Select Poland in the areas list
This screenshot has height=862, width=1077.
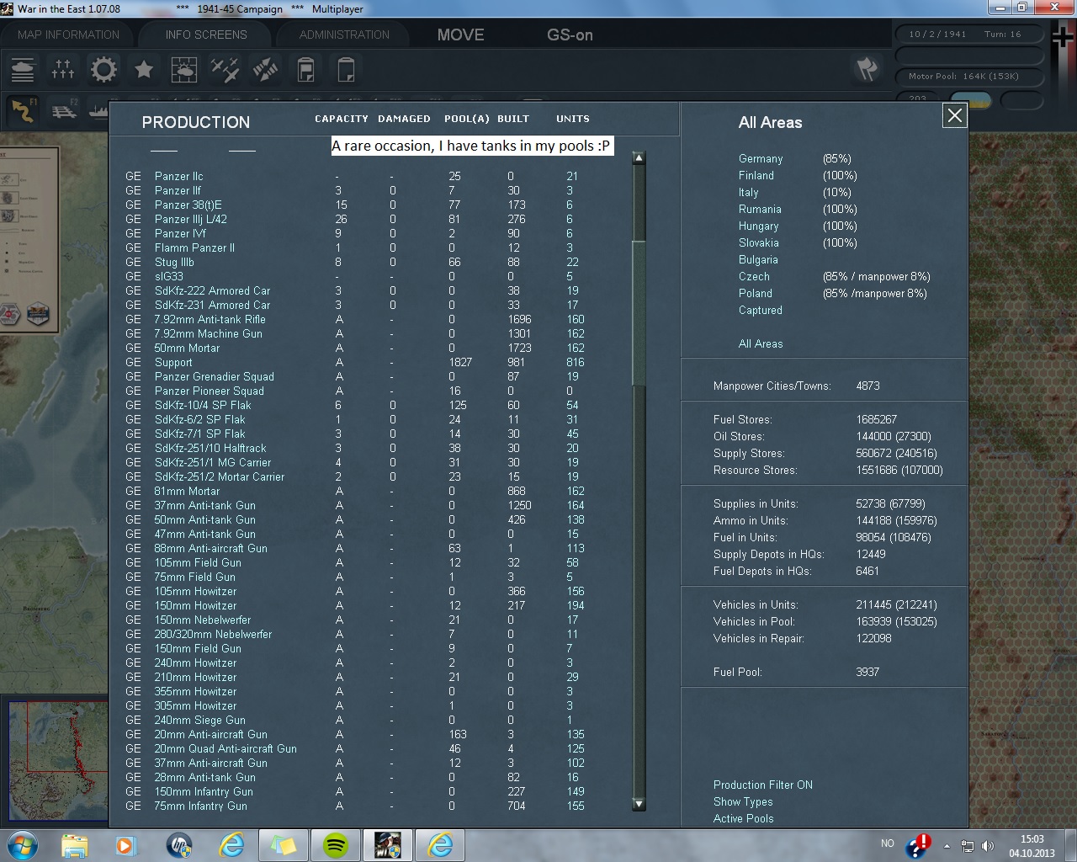point(756,293)
